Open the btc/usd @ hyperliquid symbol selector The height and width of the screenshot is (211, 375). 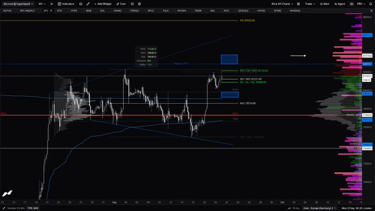tap(18, 4)
